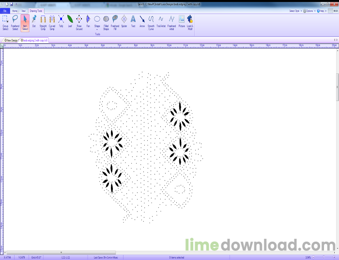This screenshot has height=260, width=339.
Task: Pick the Leaf tool
Action: click(70, 22)
